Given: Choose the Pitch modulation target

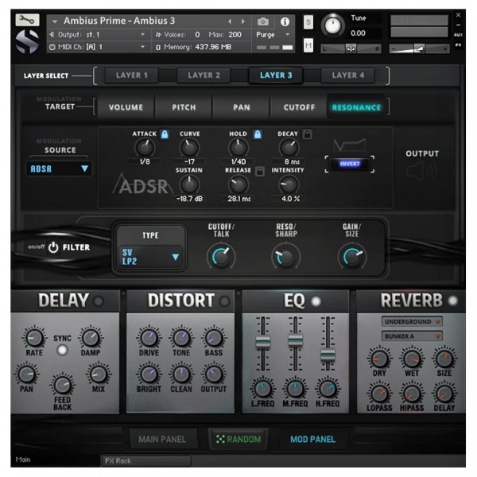Looking at the screenshot, I should point(184,107).
